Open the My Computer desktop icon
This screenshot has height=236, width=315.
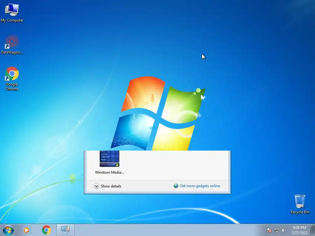point(12,12)
